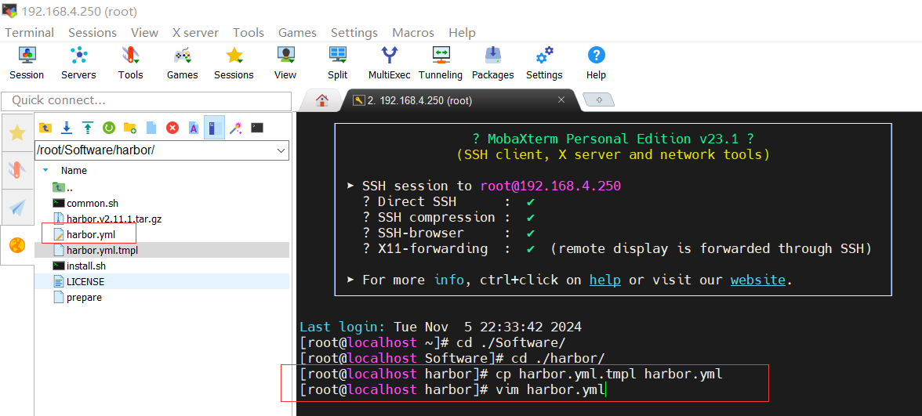Screen dimensions: 922x416
Task: Click the download file icon in SFTP toolbar
Action: tap(67, 128)
